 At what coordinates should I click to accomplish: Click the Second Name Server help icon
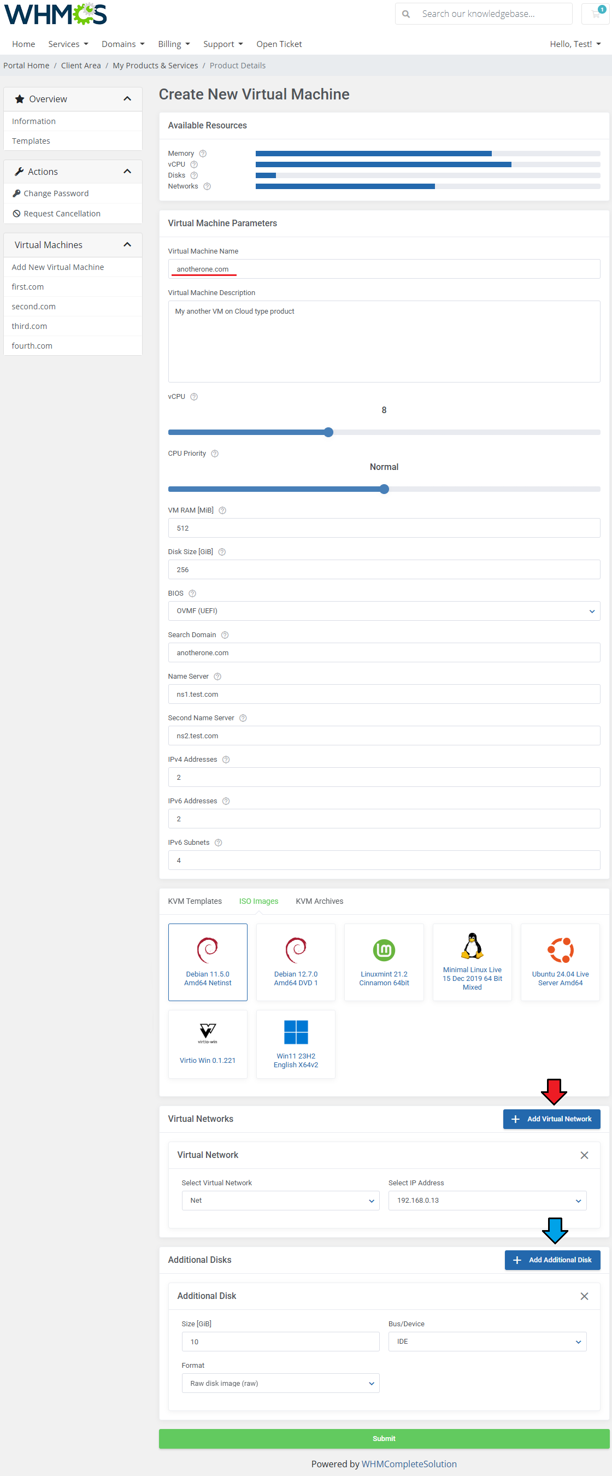click(243, 718)
